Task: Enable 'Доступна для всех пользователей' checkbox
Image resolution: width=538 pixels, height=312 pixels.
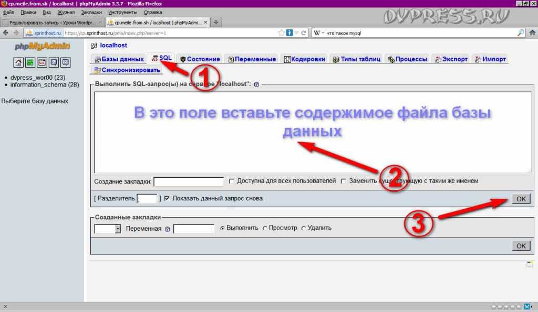Action: click(232, 181)
